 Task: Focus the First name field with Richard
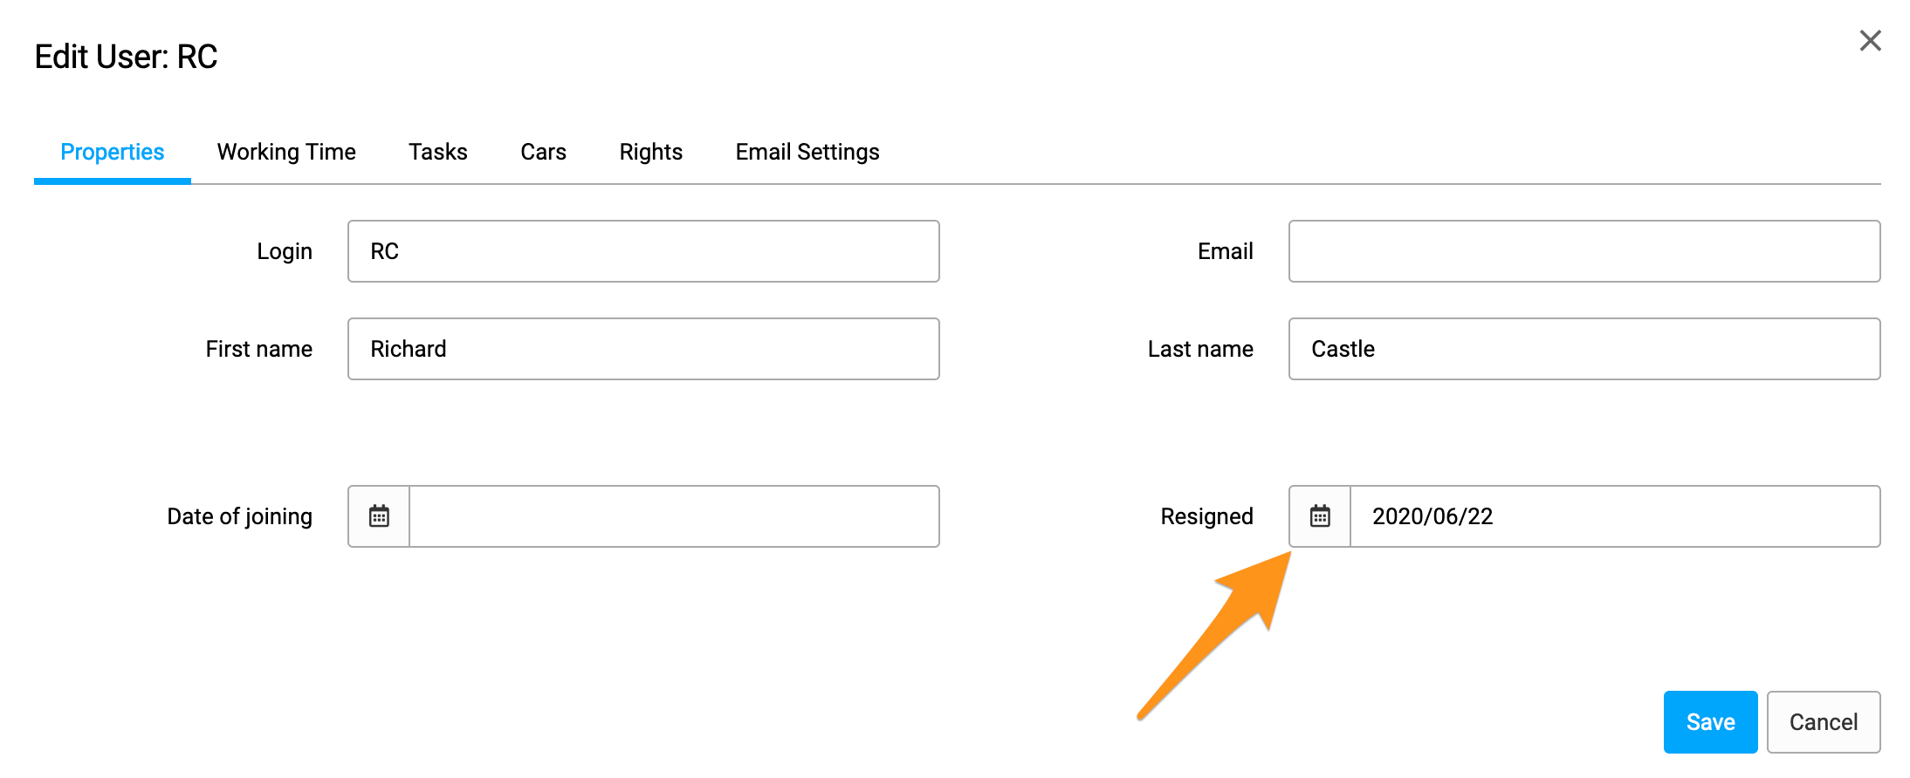click(643, 349)
